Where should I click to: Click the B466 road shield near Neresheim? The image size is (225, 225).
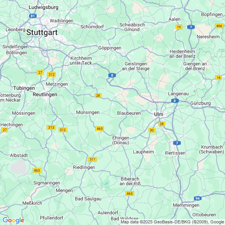point(219,26)
